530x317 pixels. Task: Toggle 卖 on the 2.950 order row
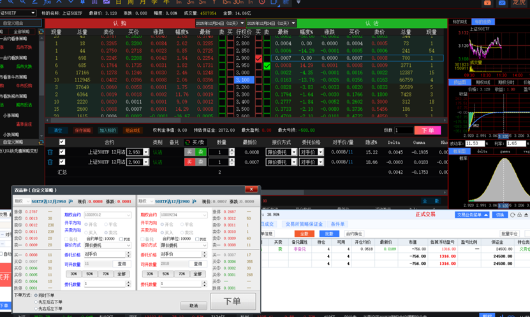point(201,152)
